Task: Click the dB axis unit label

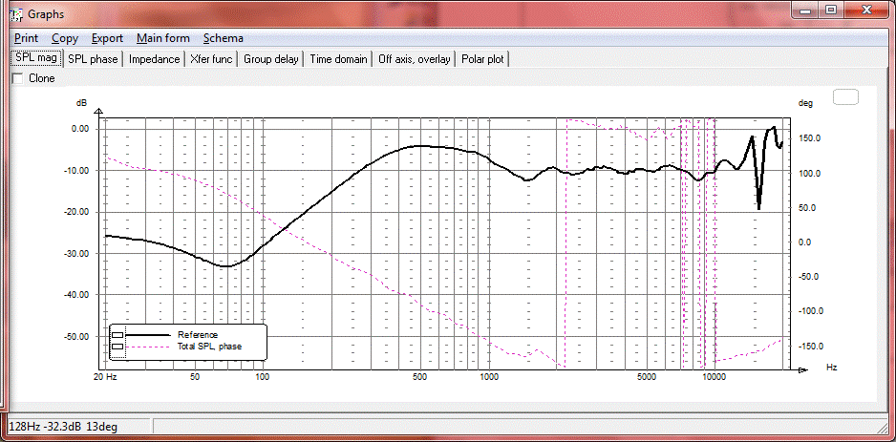Action: coord(82,103)
